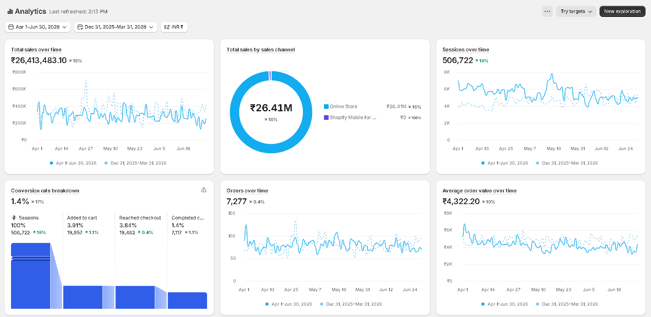This screenshot has height=317, width=651.
Task: Open the Total sales over time report
Action: [36, 50]
